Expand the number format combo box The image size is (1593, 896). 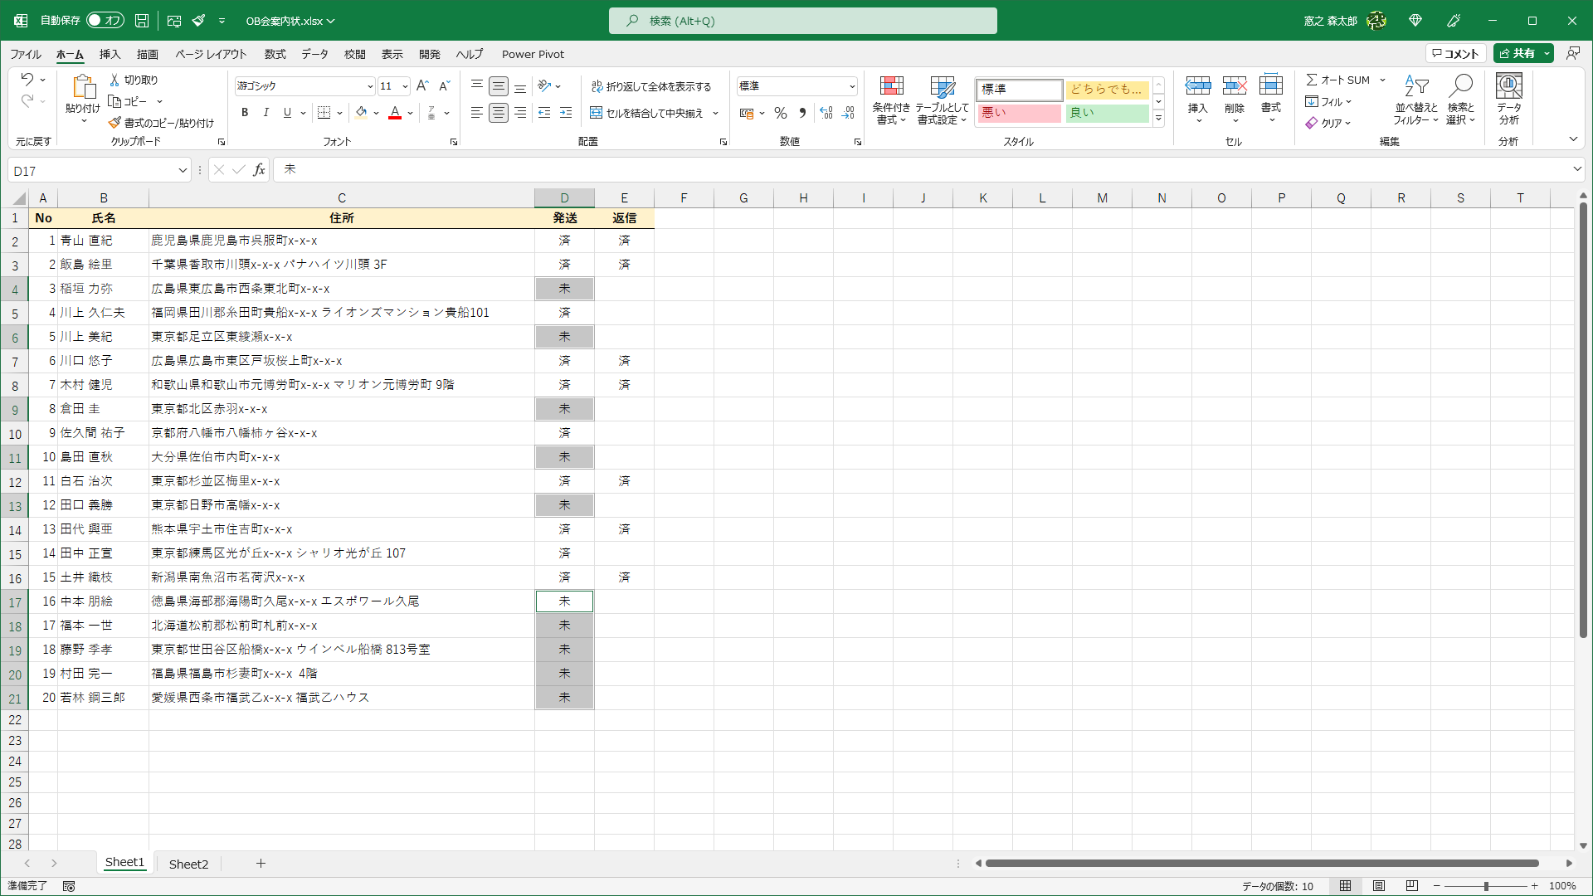pos(852,86)
